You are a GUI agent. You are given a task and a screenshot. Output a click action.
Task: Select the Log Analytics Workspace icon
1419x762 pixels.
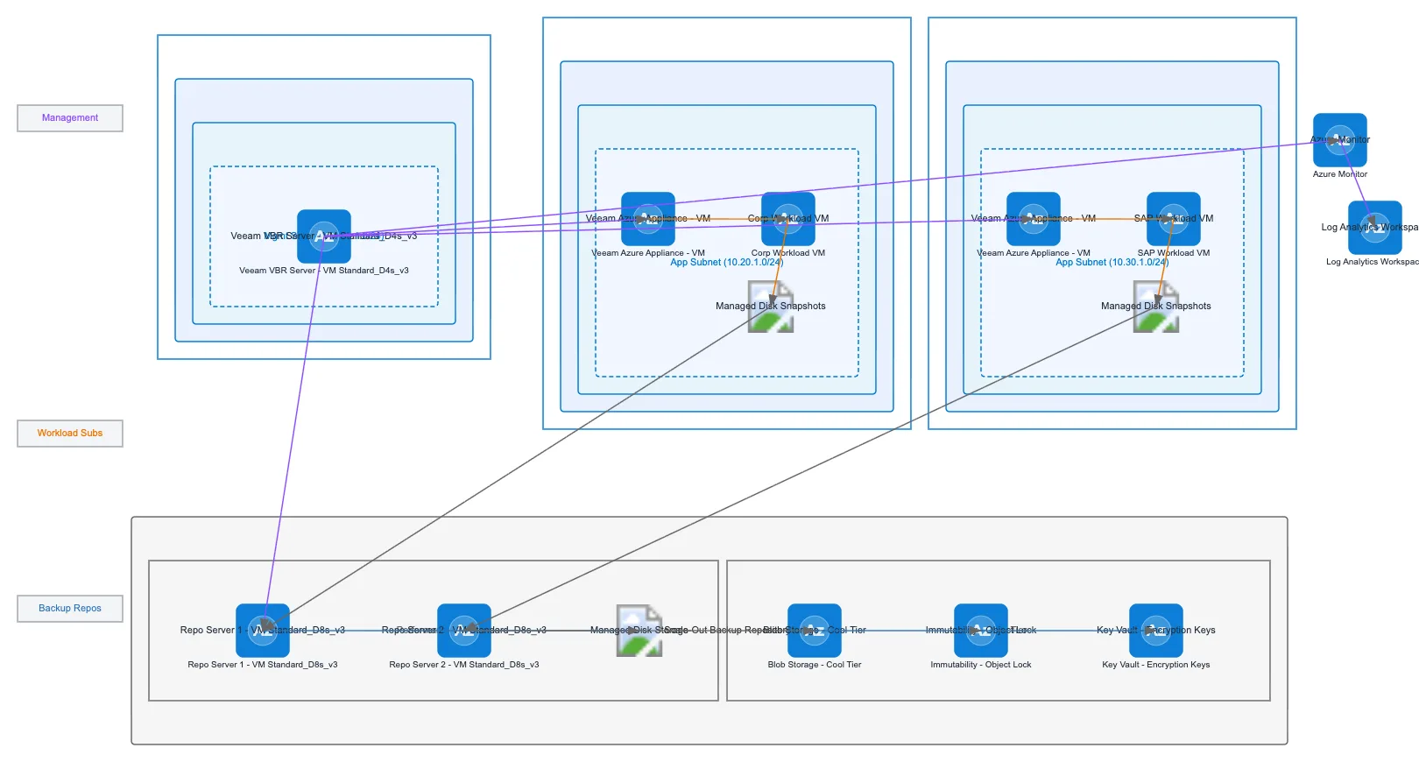1375,228
